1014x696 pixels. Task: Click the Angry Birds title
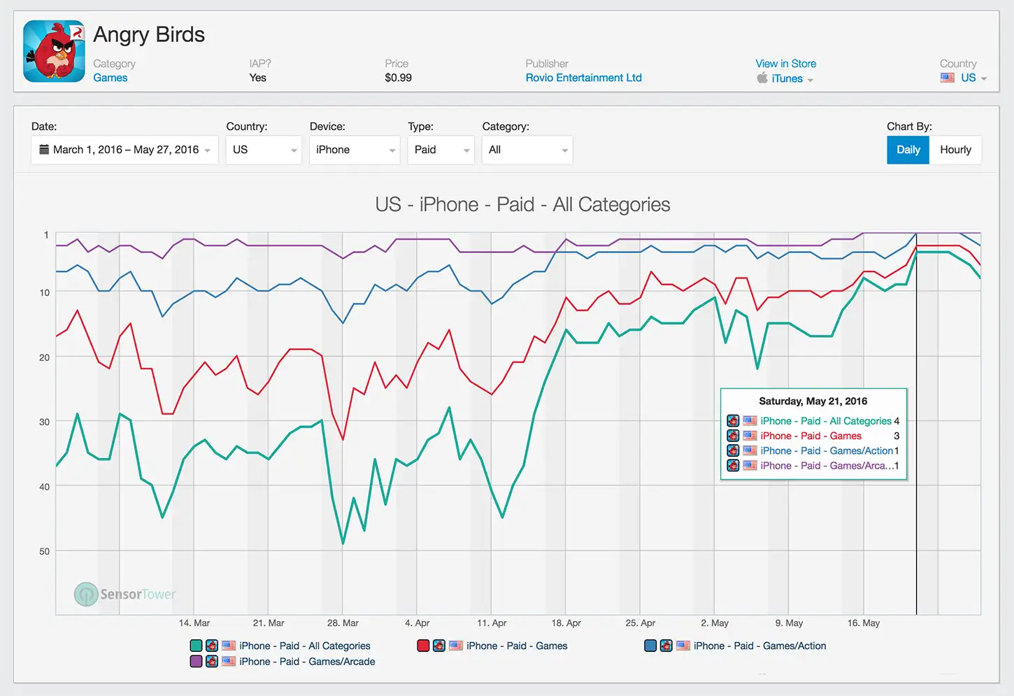pyautogui.click(x=150, y=34)
